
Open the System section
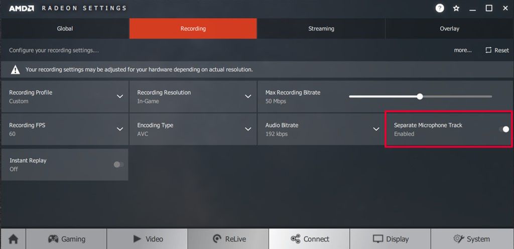(472, 239)
